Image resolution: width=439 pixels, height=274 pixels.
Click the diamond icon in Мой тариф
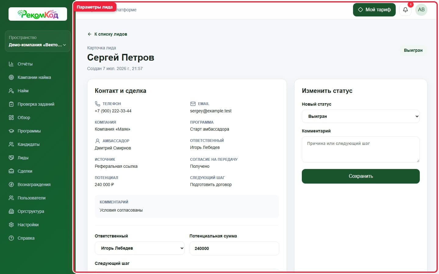360,10
